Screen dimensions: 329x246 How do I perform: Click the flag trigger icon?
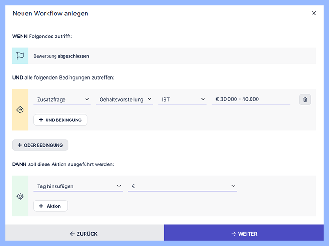coord(20,56)
